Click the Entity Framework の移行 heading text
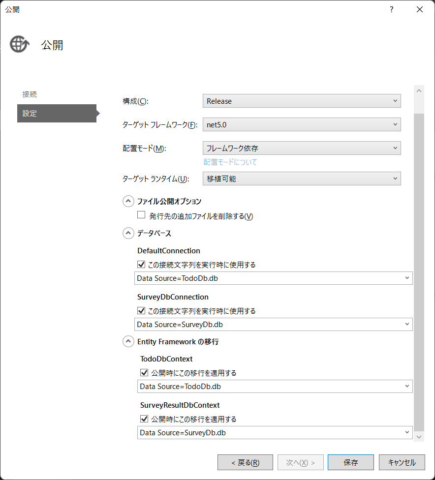The image size is (435, 480). [178, 342]
